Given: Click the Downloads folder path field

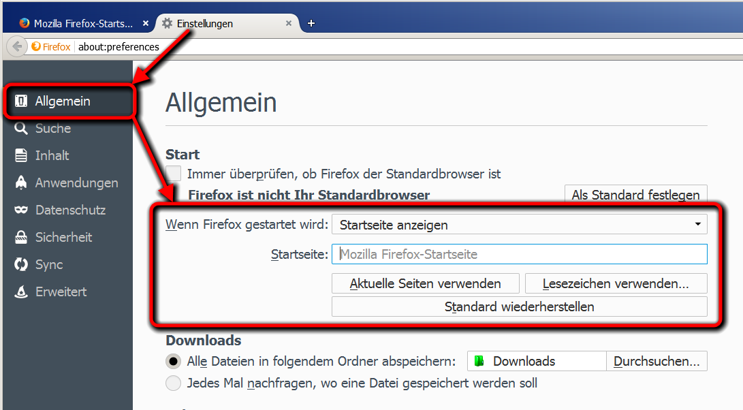Looking at the screenshot, I should (x=537, y=361).
